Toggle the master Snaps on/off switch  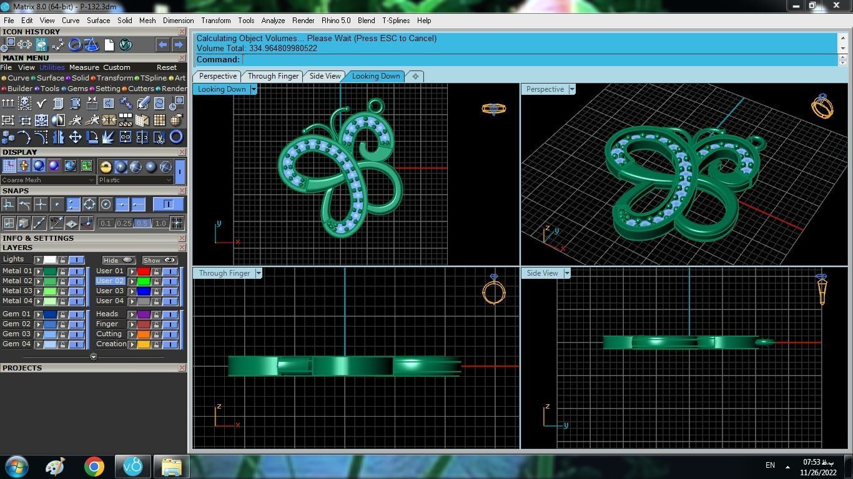(x=169, y=204)
